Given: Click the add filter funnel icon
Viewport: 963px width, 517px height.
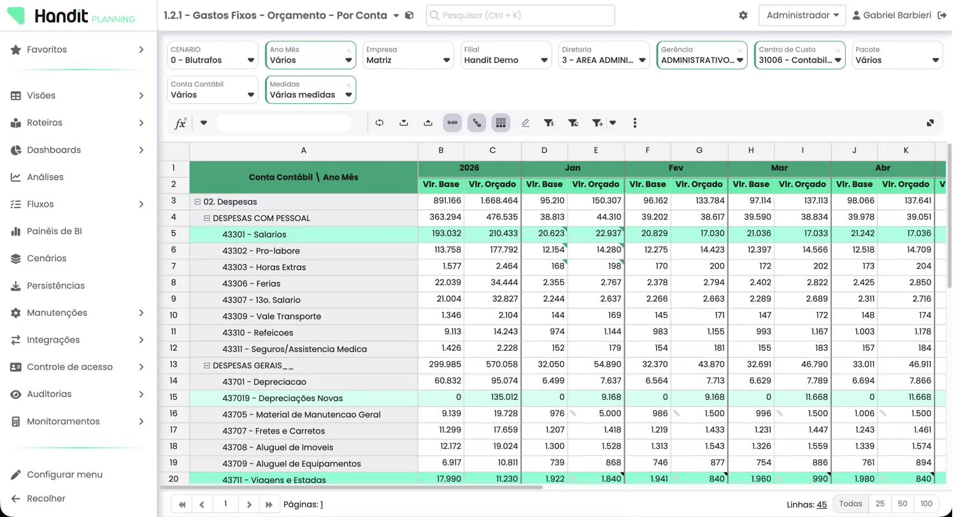Looking at the screenshot, I should click(x=597, y=123).
